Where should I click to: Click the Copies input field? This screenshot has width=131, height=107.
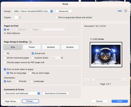(x=15, y=17)
